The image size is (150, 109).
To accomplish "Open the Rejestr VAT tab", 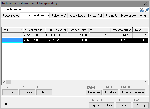I will coord(59,15).
